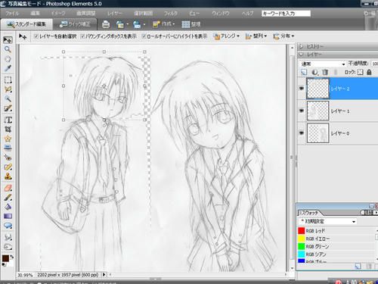The width and height of the screenshot is (378, 284).
Task: Open the レイヤー menu
Action: point(115,14)
